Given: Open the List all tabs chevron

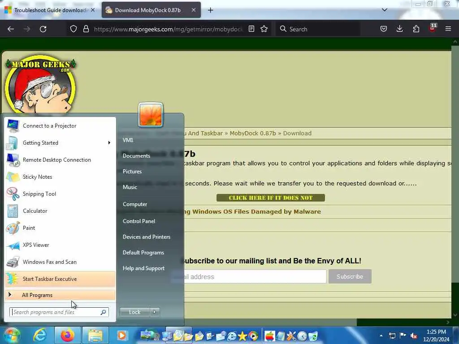Looking at the screenshot, I should [385, 10].
